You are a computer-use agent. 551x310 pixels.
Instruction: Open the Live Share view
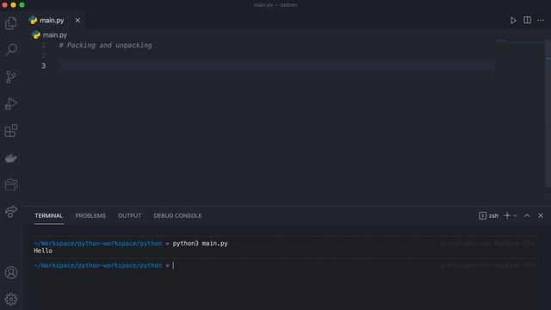pos(11,211)
